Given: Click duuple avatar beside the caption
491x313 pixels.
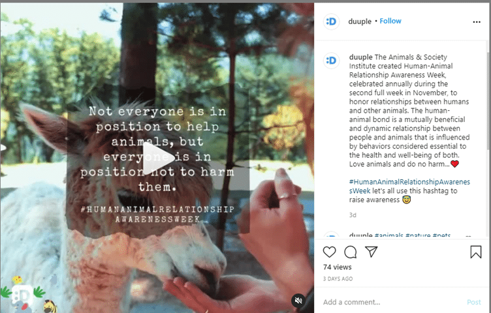Looking at the screenshot, I should tap(331, 60).
